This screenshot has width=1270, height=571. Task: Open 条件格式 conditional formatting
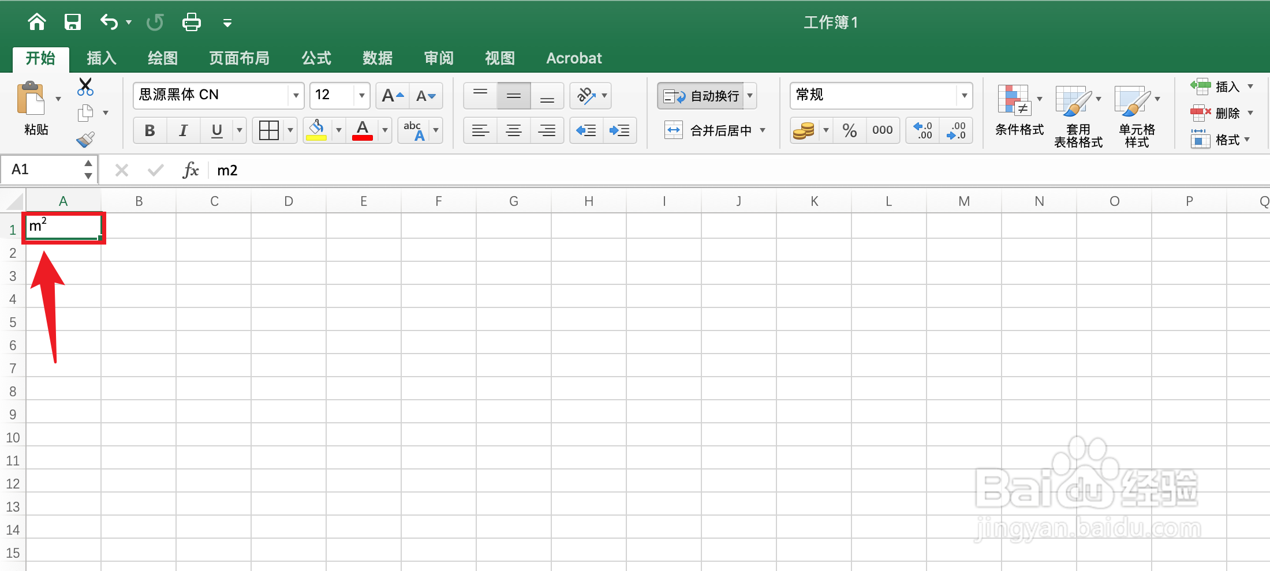pos(1019,111)
